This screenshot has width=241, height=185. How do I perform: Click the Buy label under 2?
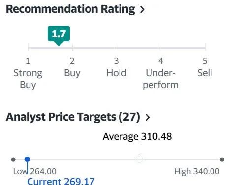[x=72, y=73]
